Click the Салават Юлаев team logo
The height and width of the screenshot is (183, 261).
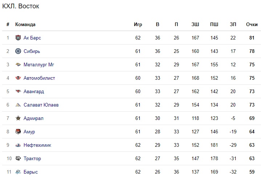pos(18,105)
